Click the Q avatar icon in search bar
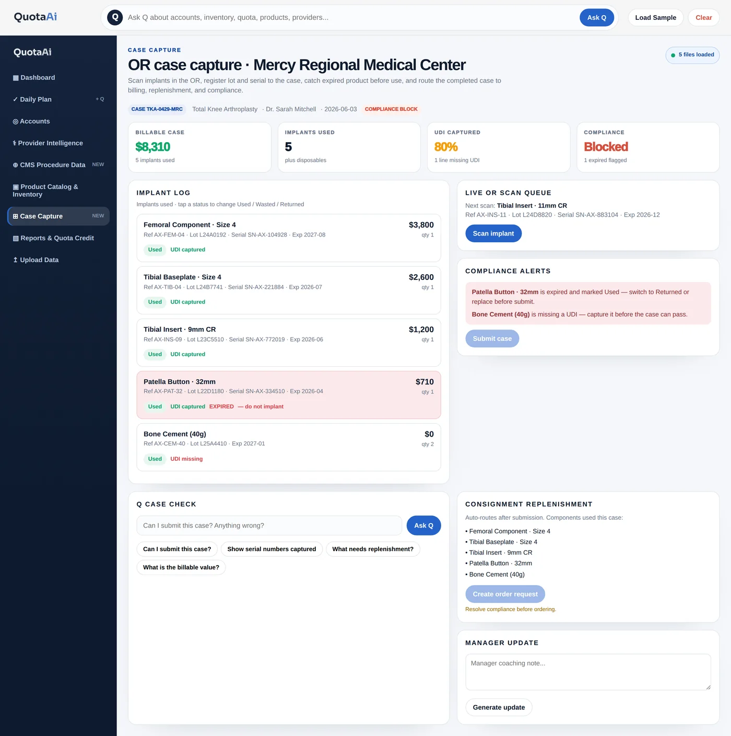This screenshot has height=736, width=731. tap(115, 17)
